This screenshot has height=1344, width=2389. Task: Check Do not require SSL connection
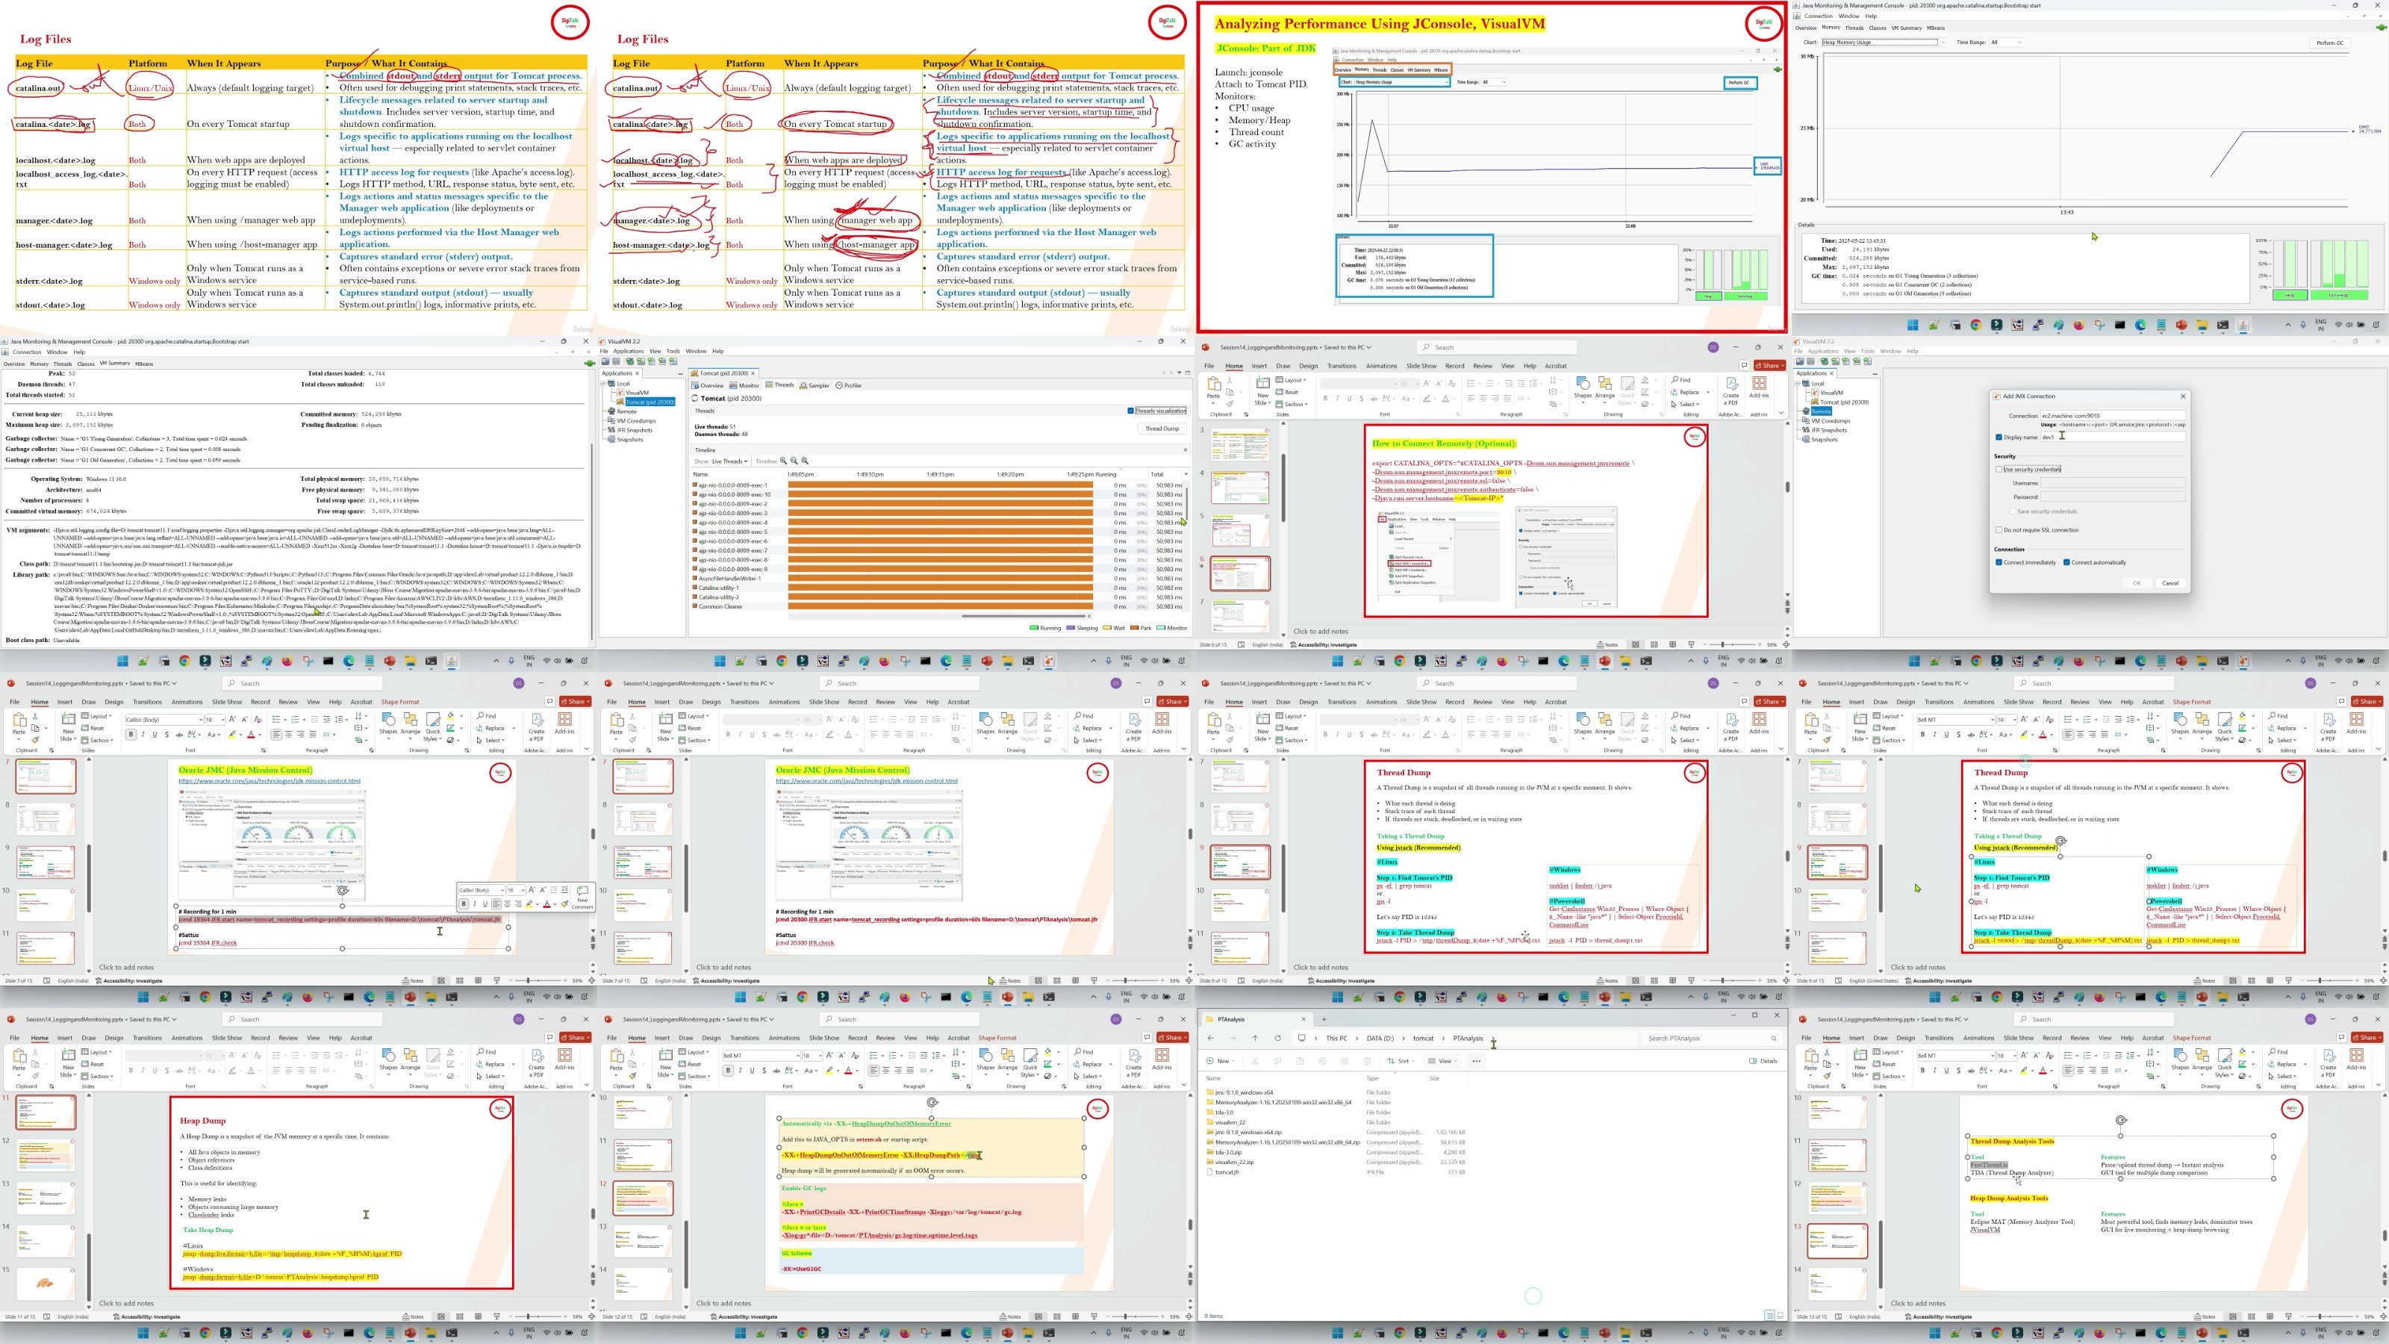click(x=1999, y=529)
